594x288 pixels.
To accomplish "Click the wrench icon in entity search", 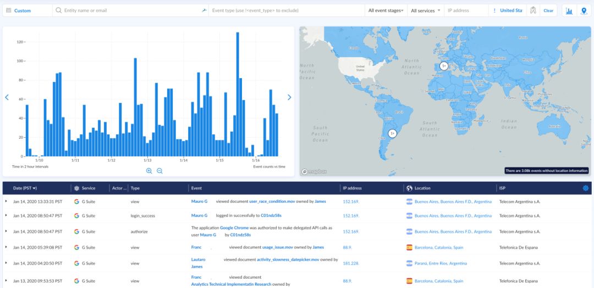I will pyautogui.click(x=204, y=10).
